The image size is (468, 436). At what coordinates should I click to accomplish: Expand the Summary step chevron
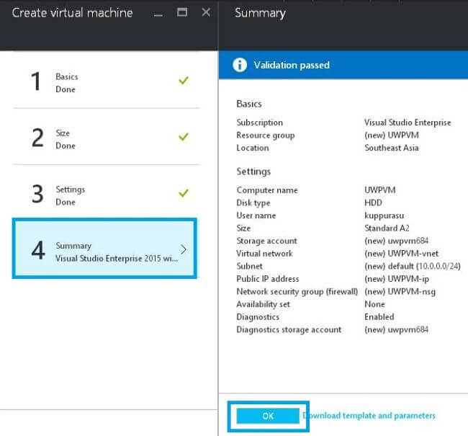coord(184,249)
